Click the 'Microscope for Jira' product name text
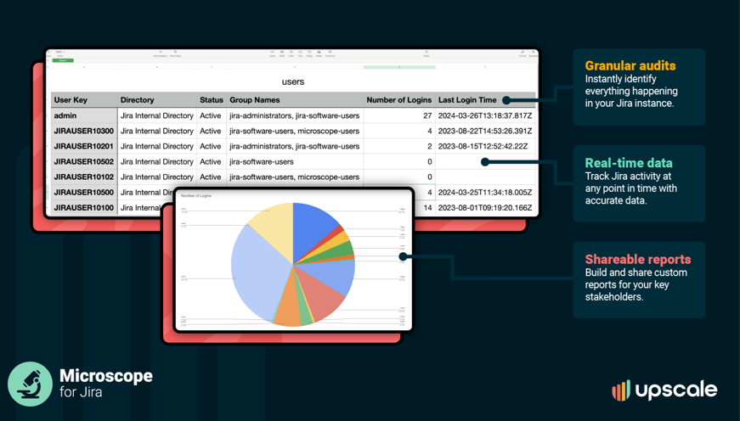Image resolution: width=740 pixels, height=421 pixels. pyautogui.click(x=105, y=384)
